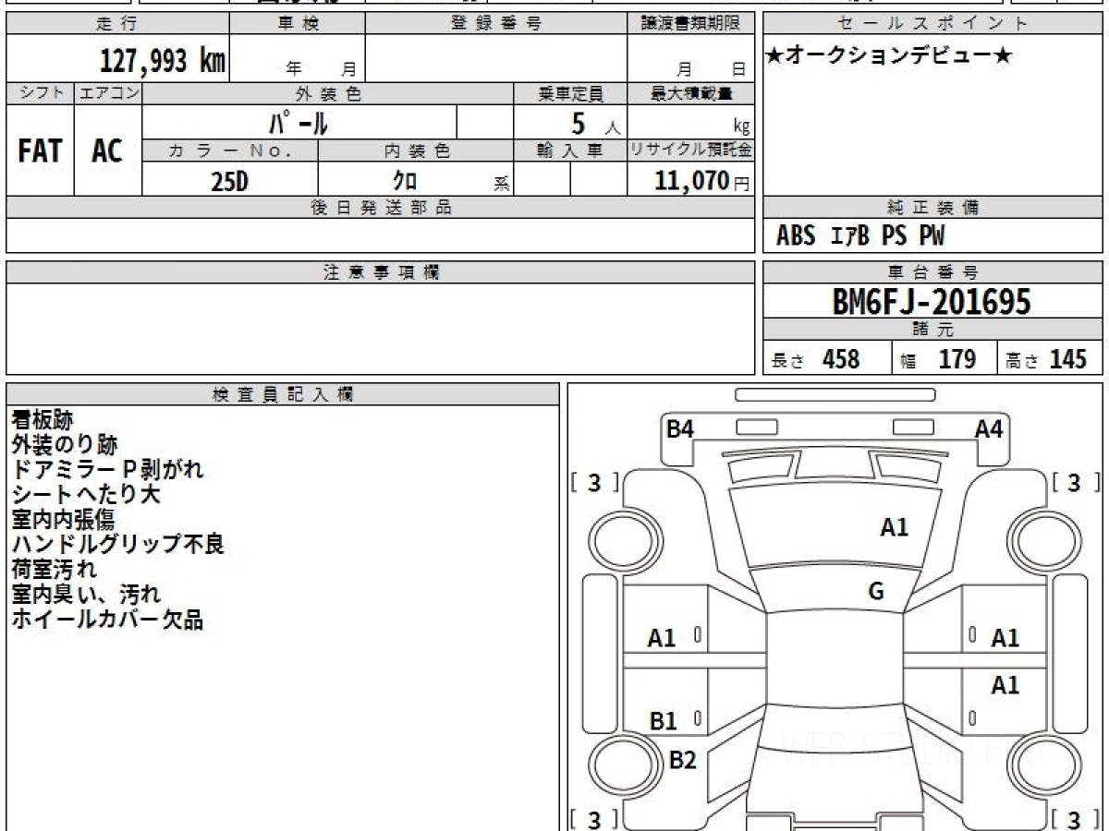Click the 内装色 header

[416, 151]
